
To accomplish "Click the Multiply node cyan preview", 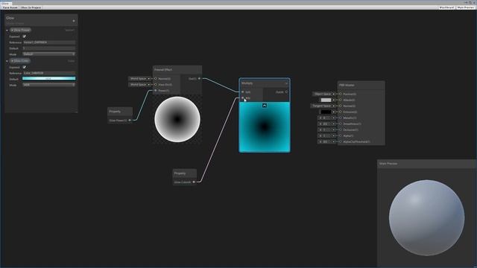I will [265, 127].
